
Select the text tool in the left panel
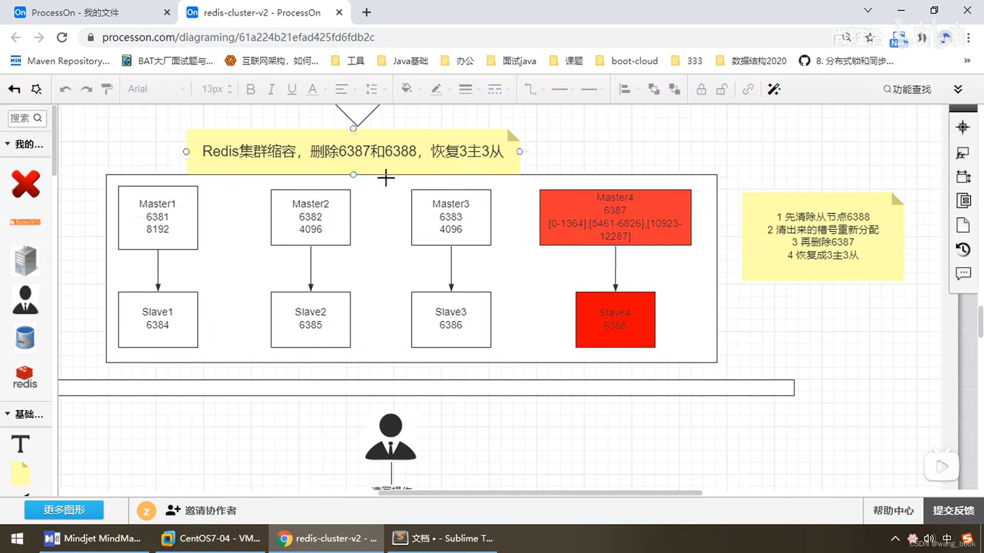pos(20,444)
